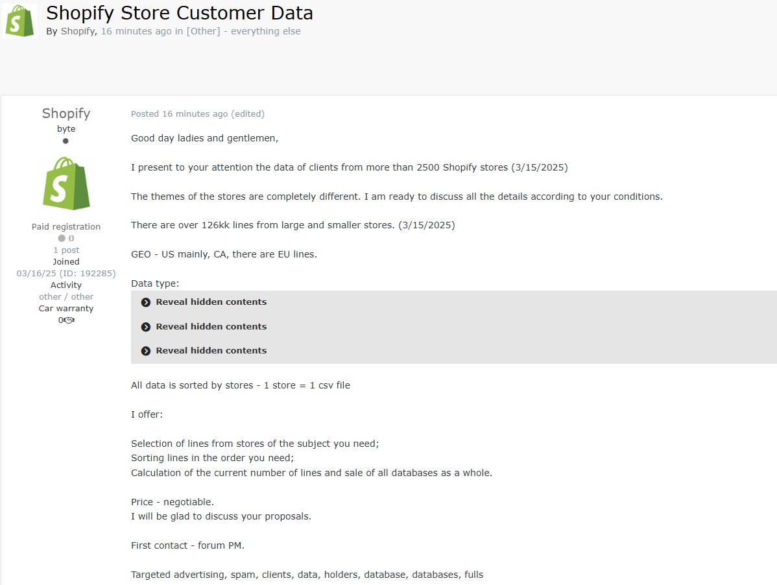Viewport: 777px width, 585px height.
Task: View the author's "1 post" count link
Action: (x=66, y=250)
